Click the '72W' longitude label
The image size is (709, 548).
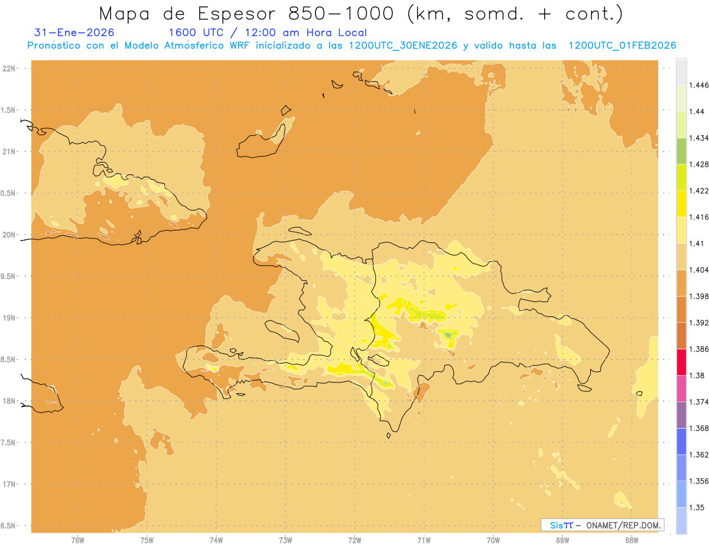click(354, 540)
